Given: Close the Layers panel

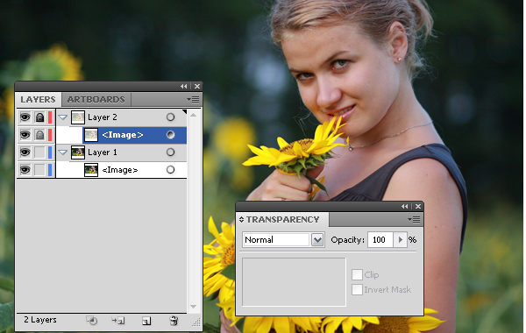Looking at the screenshot, I should point(197,86).
